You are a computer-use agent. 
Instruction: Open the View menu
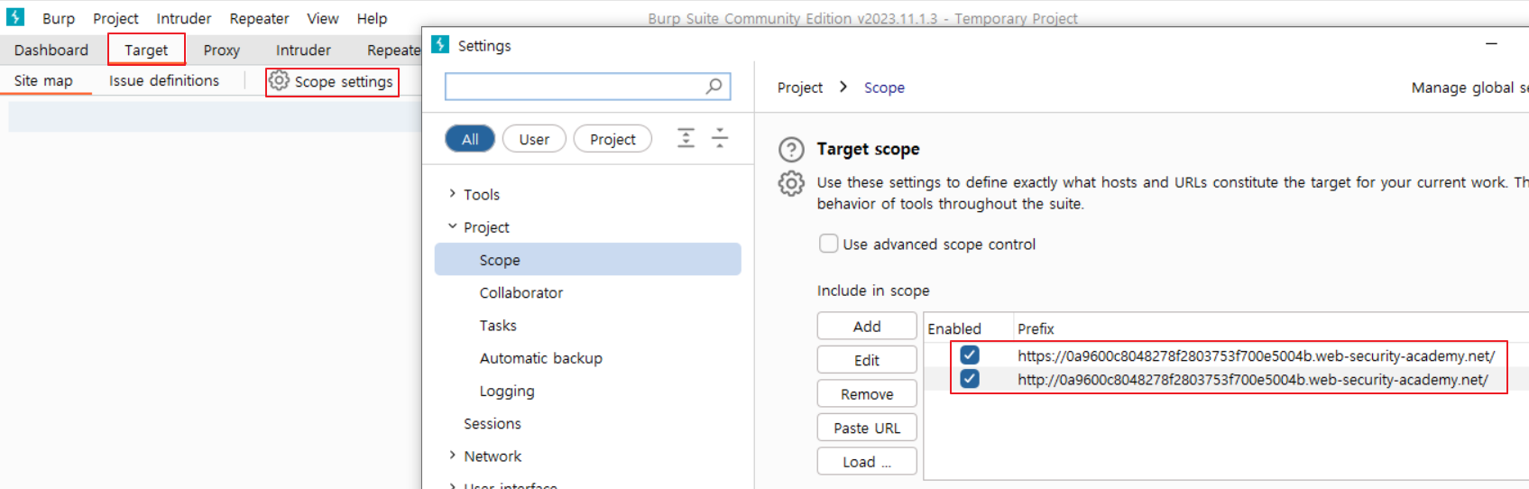point(322,18)
